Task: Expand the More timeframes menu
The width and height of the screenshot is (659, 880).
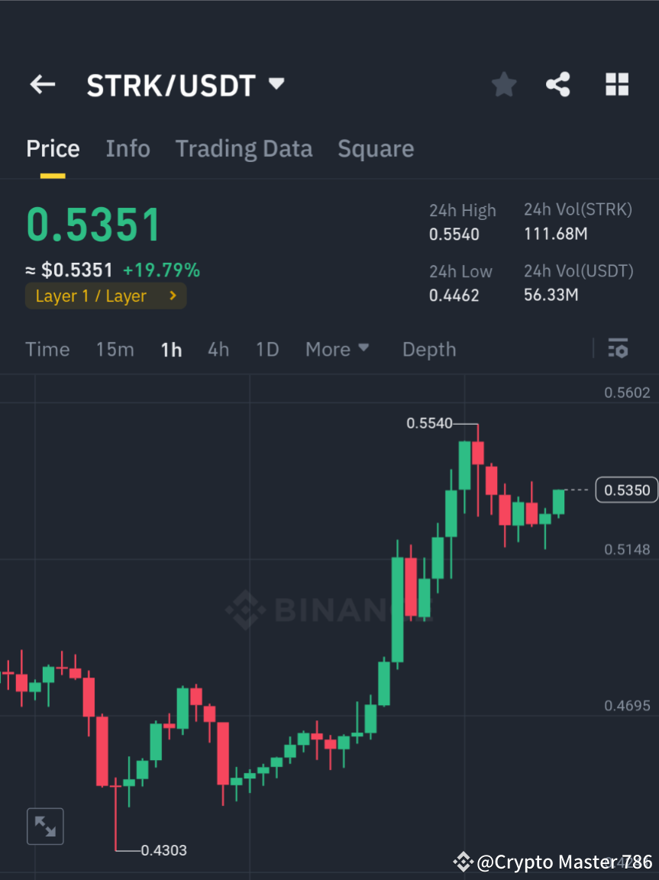Action: (x=337, y=349)
